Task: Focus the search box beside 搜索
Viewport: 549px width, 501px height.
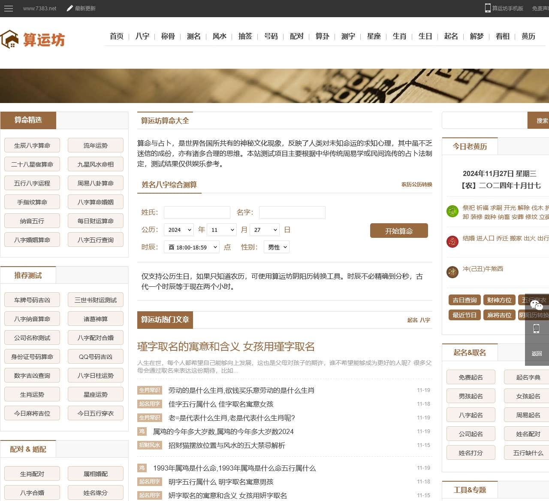Action: [x=485, y=120]
